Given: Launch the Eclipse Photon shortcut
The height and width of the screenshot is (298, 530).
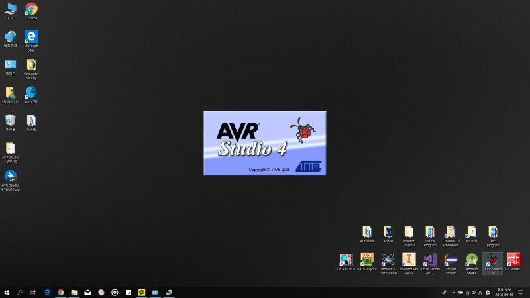Looking at the screenshot, I should (x=450, y=264).
